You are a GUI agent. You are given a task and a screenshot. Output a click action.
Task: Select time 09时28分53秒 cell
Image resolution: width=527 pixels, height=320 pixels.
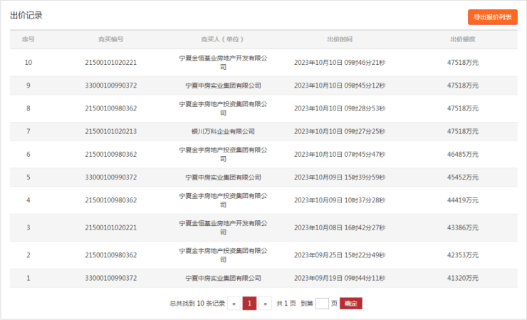tap(340, 108)
